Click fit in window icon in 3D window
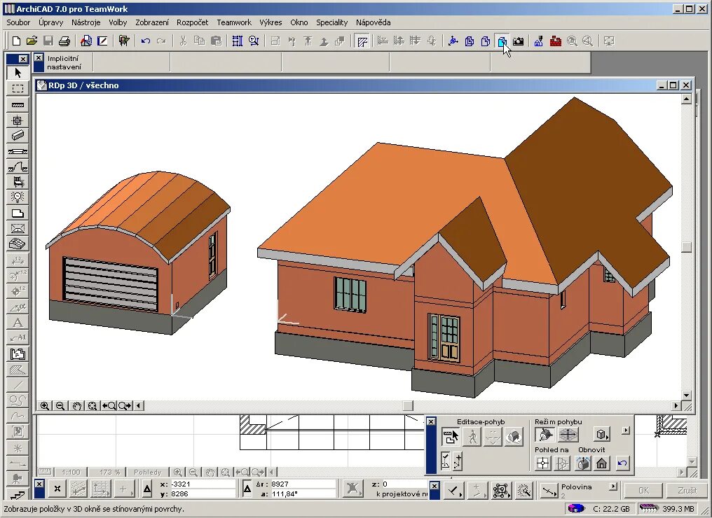The image size is (712, 518). [93, 406]
